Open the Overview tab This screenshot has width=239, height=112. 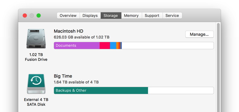pyautogui.click(x=68, y=16)
